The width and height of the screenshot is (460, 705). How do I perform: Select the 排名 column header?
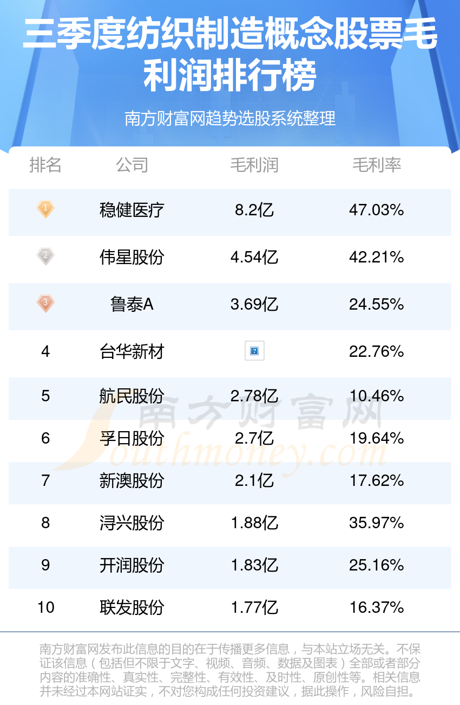(x=45, y=165)
